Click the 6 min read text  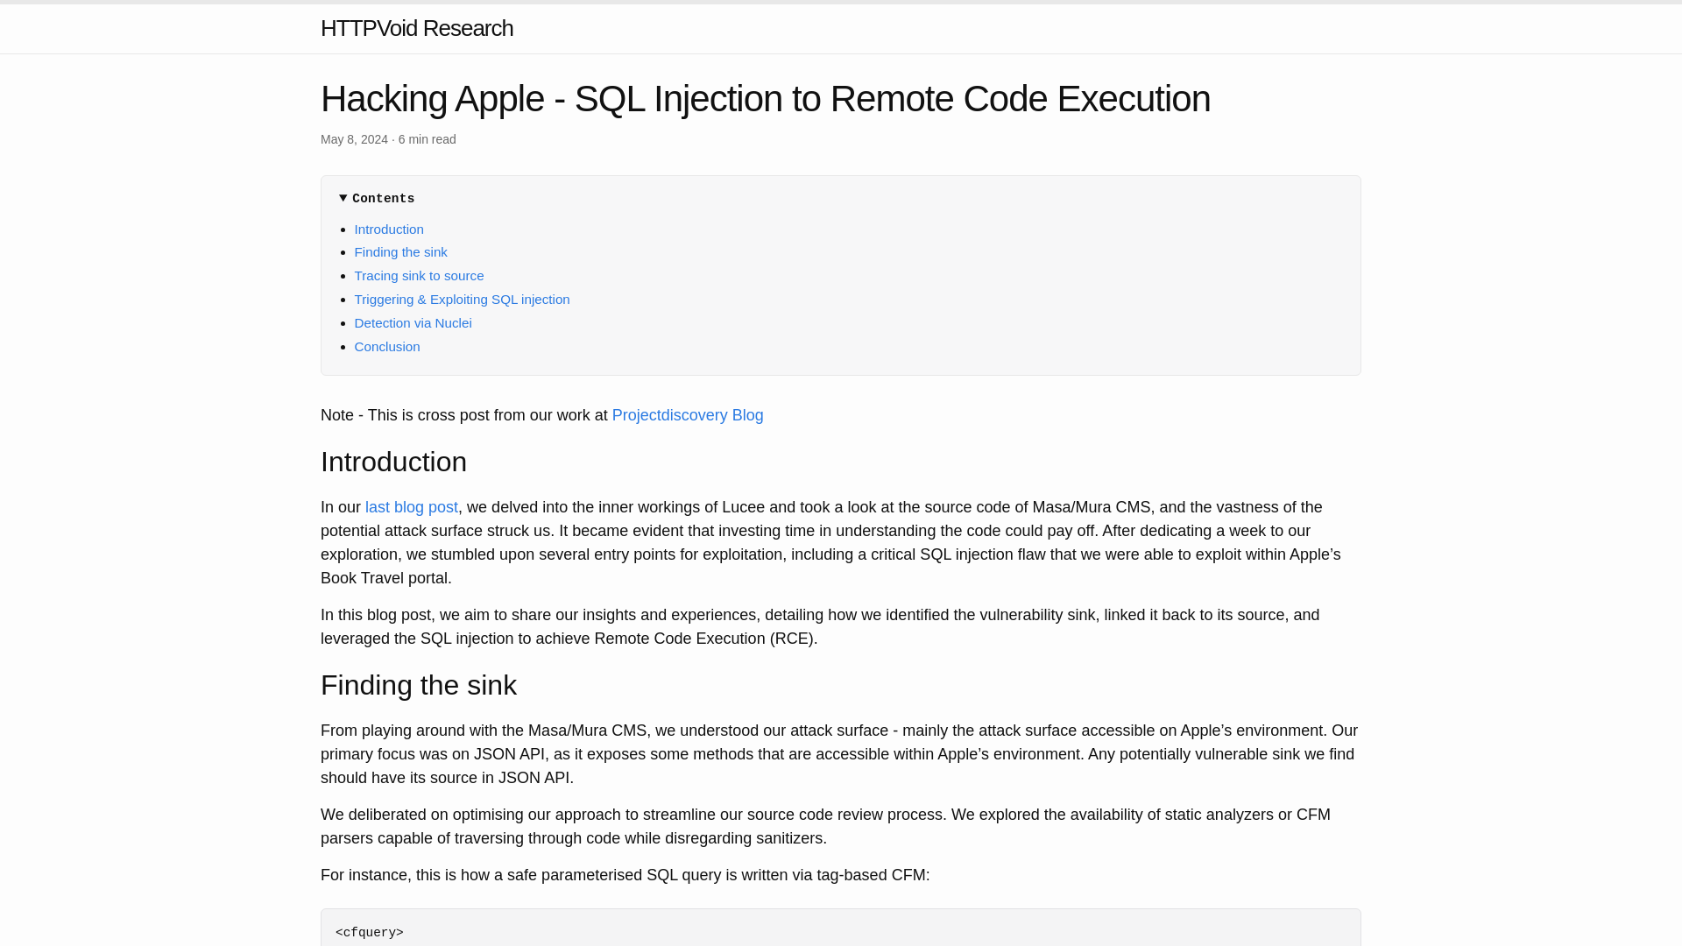point(427,139)
